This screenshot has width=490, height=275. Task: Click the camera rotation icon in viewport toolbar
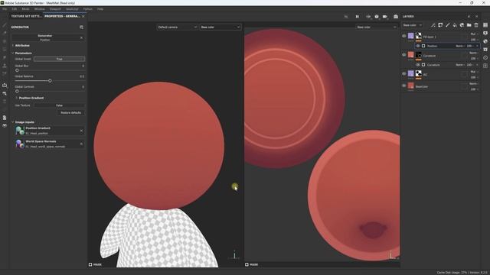pyautogui.click(x=368, y=17)
